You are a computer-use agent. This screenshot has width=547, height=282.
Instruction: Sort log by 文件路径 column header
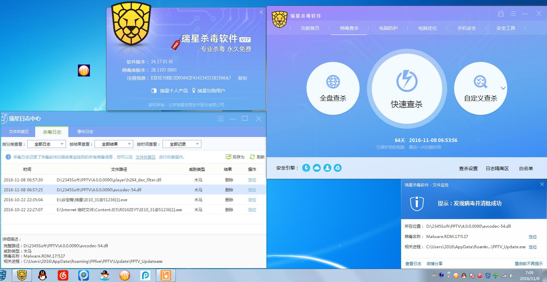click(119, 169)
